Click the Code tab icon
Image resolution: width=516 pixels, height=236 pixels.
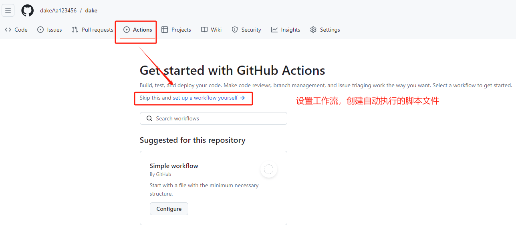(8, 30)
